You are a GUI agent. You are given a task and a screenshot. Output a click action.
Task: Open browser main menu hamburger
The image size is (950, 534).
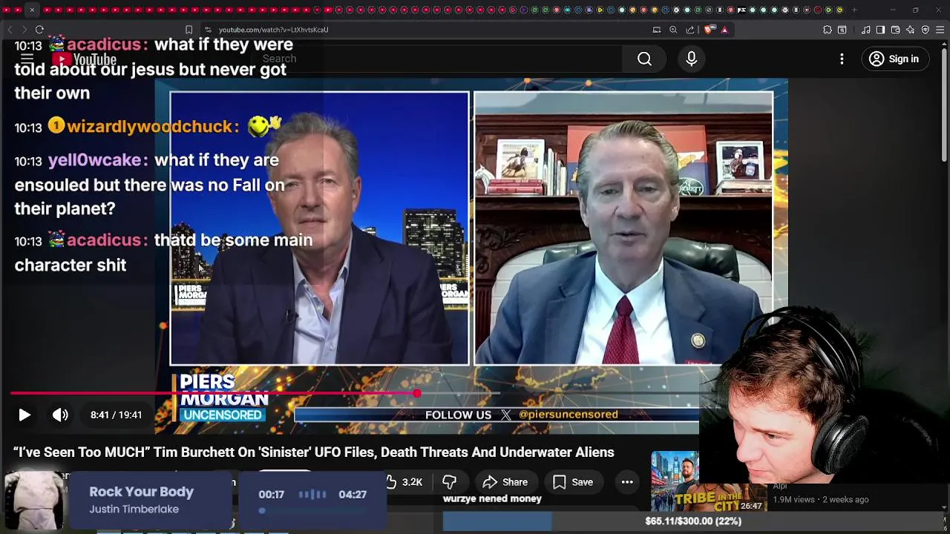940,30
